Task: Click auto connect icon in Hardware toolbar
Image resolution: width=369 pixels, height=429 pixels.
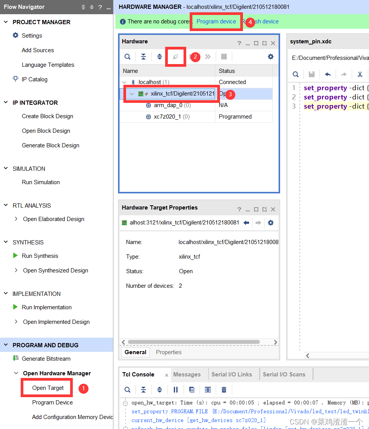Action: point(175,57)
